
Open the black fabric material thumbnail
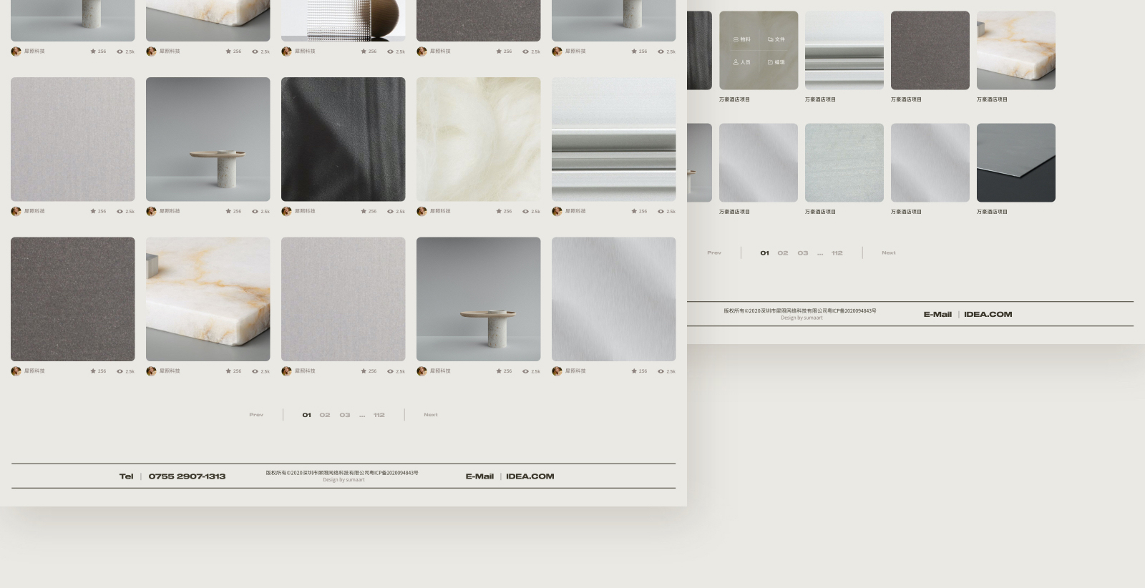click(343, 139)
